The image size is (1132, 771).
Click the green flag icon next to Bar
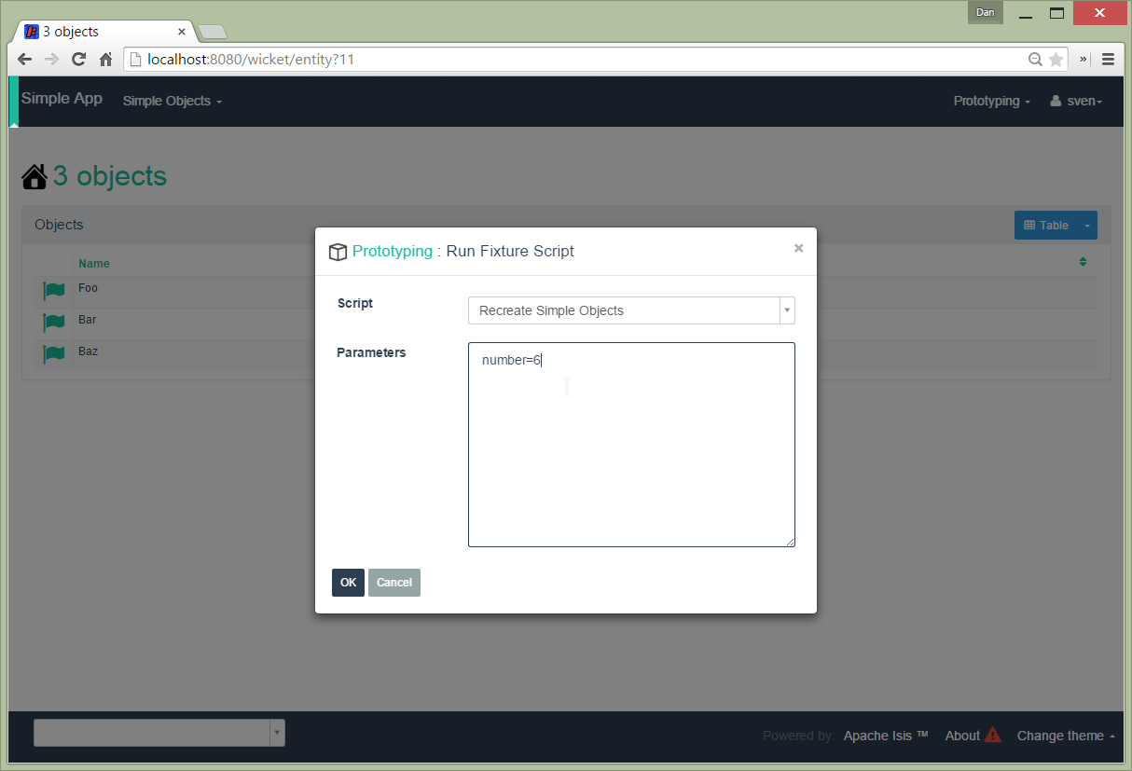(54, 323)
